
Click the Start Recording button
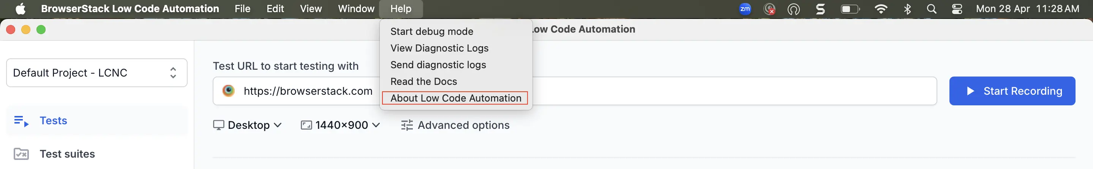pyautogui.click(x=1012, y=91)
